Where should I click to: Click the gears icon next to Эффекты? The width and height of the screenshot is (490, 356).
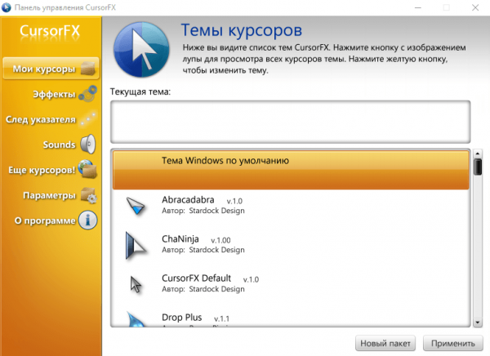(88, 94)
